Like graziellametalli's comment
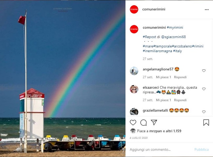Image resolution: width=213 pixels, height=157 pixels. coord(203,112)
